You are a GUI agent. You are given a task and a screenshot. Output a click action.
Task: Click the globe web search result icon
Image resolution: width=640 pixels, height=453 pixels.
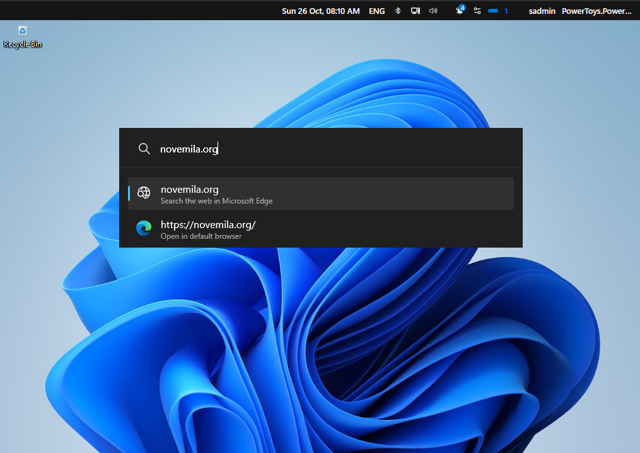[x=144, y=193]
